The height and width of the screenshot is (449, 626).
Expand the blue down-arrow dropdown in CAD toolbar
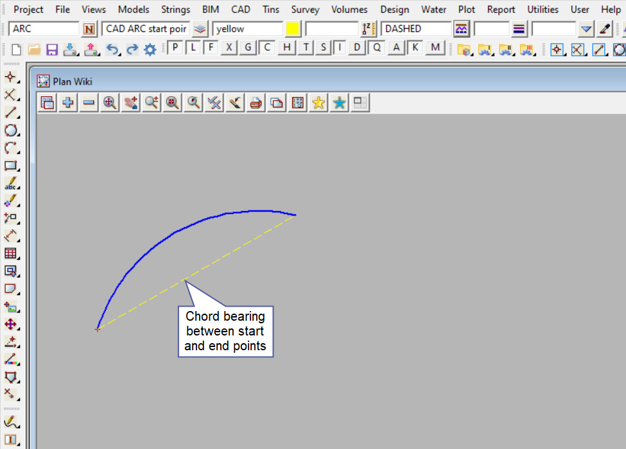point(586,29)
